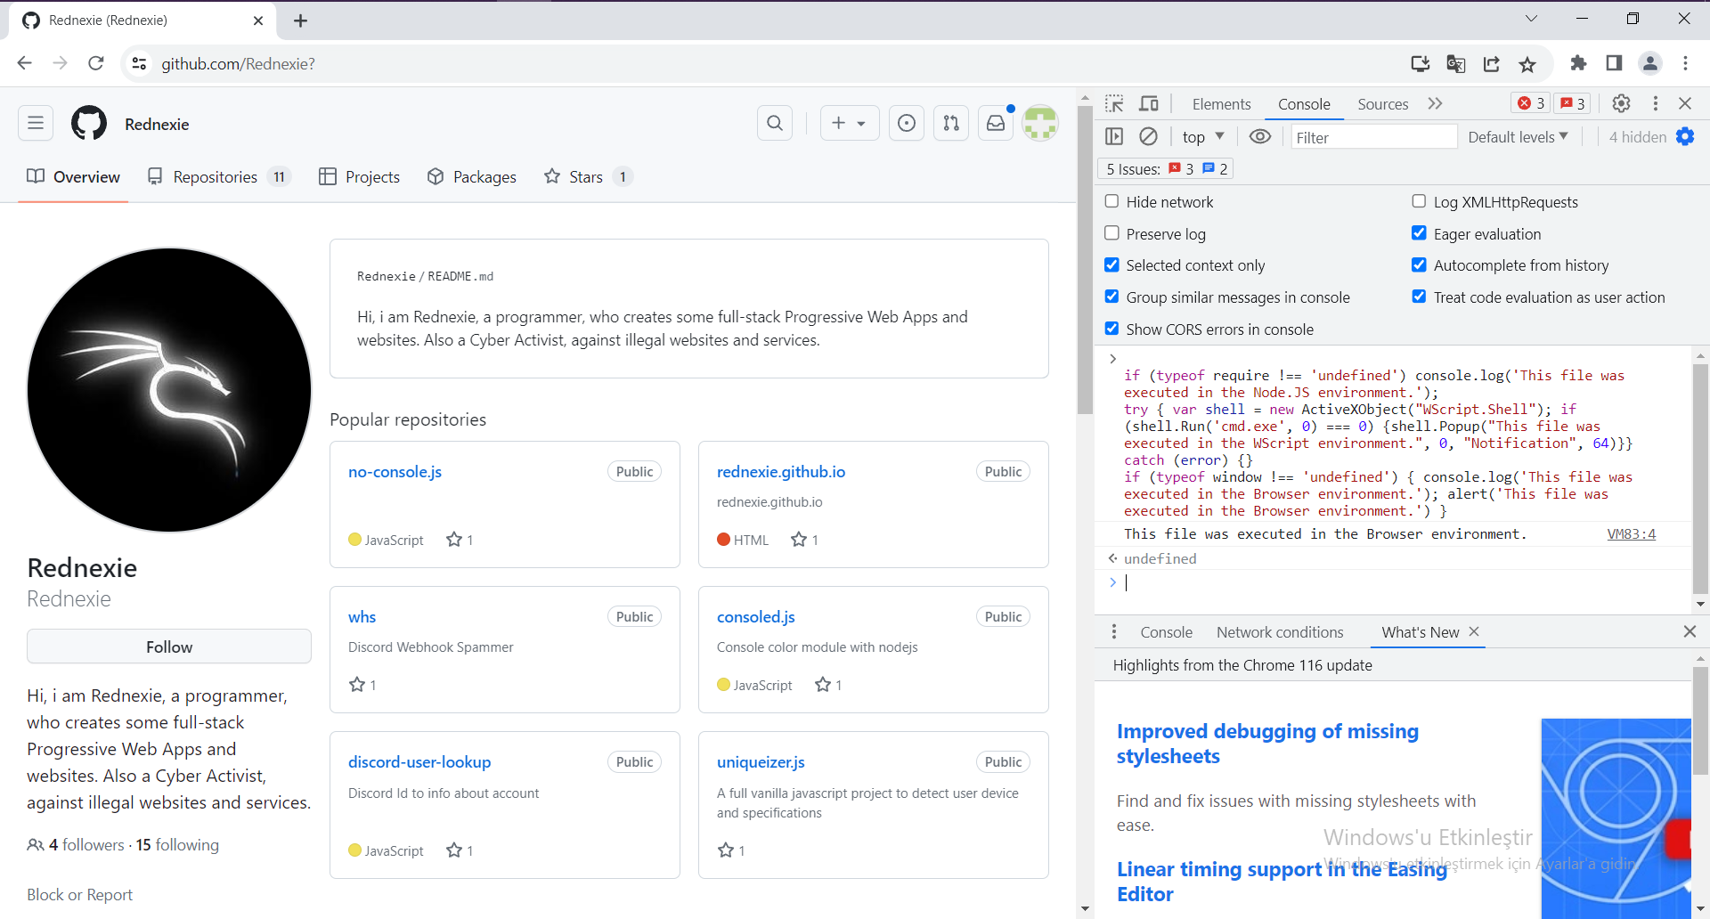Uncheck Show CORS errors in console

click(x=1111, y=329)
